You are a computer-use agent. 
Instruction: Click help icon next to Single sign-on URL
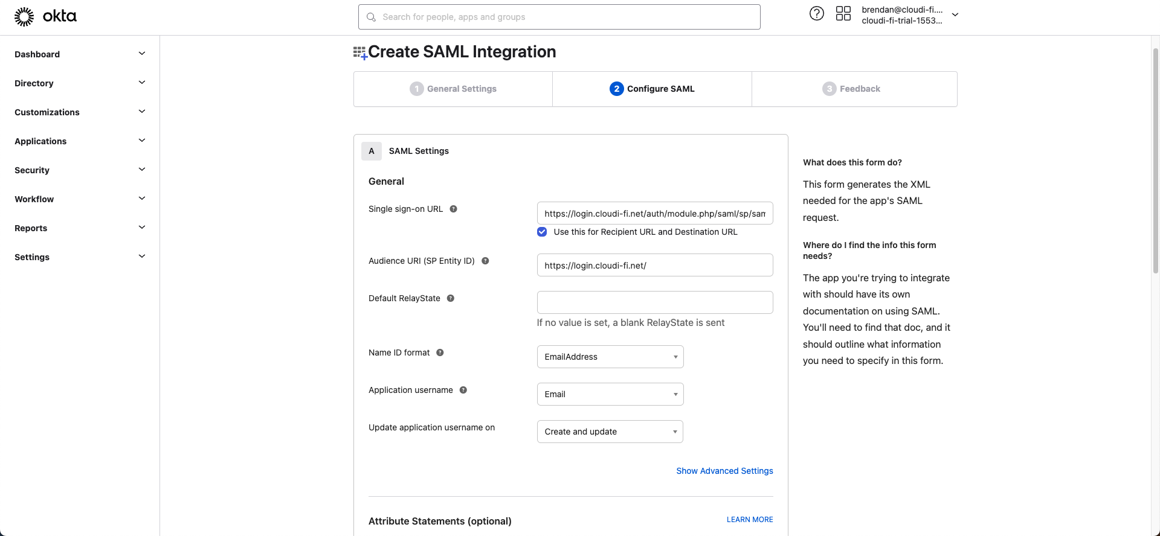pos(453,209)
